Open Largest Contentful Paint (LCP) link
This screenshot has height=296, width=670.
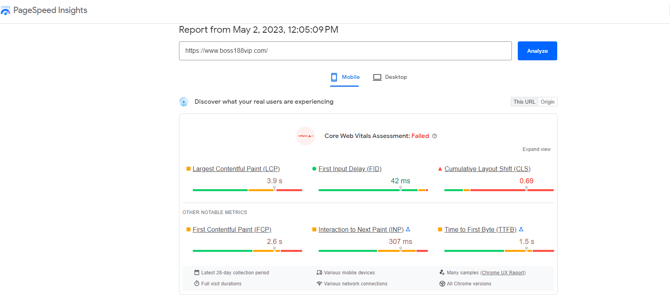[236, 169]
